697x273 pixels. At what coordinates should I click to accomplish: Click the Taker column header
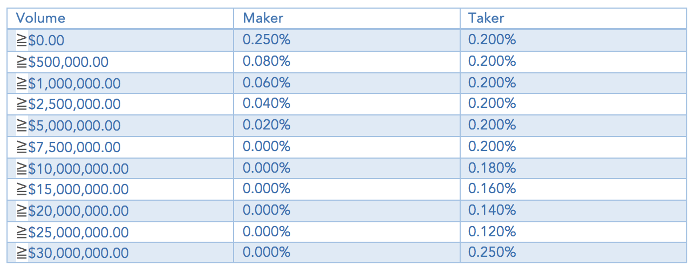pyautogui.click(x=573, y=18)
